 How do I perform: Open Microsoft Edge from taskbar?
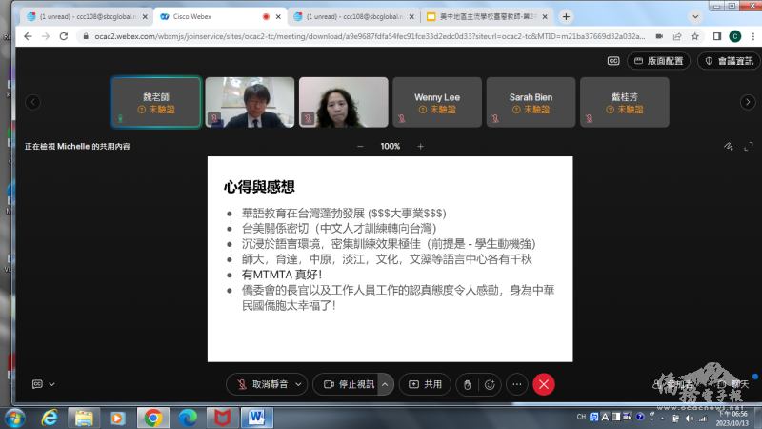pos(188,418)
